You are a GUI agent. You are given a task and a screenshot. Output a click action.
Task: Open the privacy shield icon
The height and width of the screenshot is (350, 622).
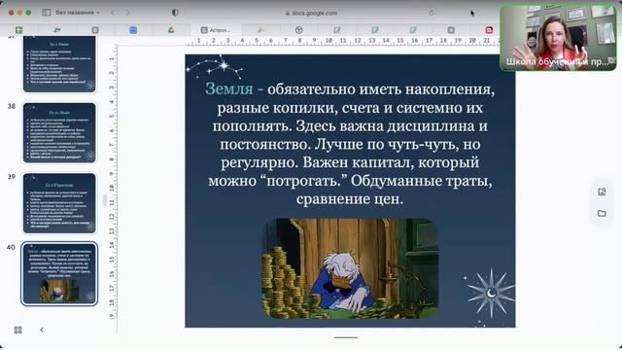[175, 13]
